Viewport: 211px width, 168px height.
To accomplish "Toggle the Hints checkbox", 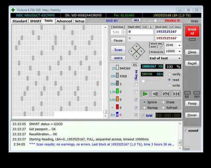I will point(188,21).
